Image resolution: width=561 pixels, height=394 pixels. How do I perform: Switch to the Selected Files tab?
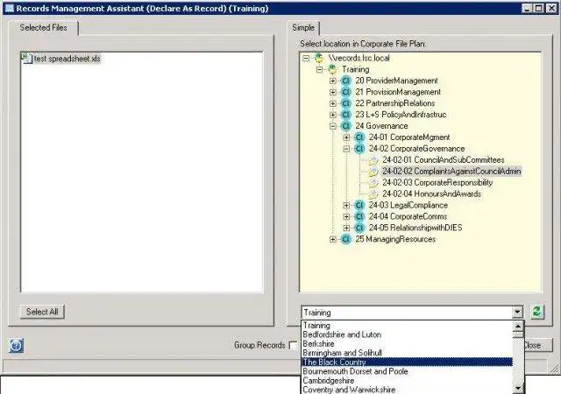coord(43,27)
